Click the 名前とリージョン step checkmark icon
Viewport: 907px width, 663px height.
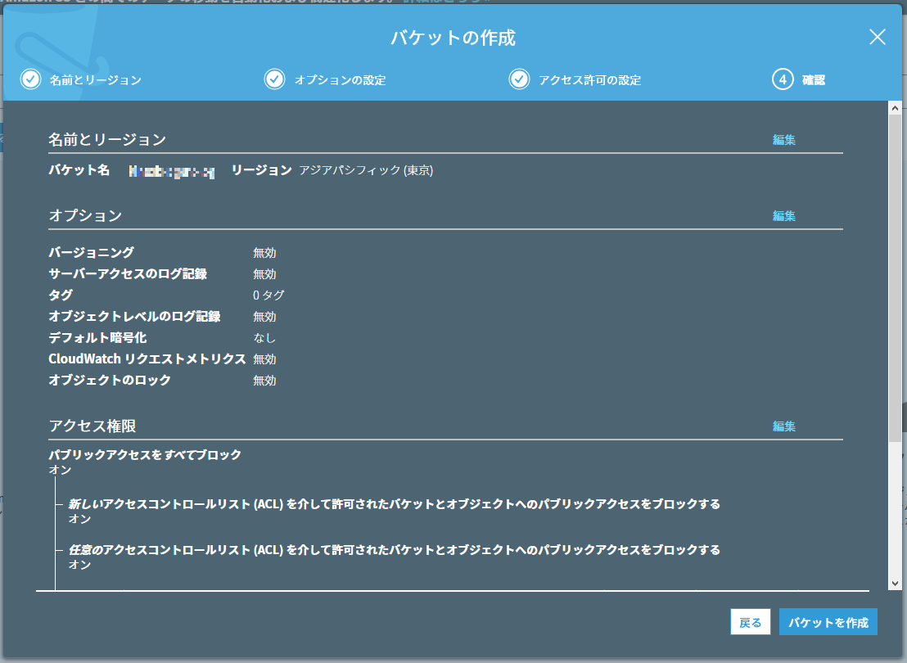(x=29, y=79)
